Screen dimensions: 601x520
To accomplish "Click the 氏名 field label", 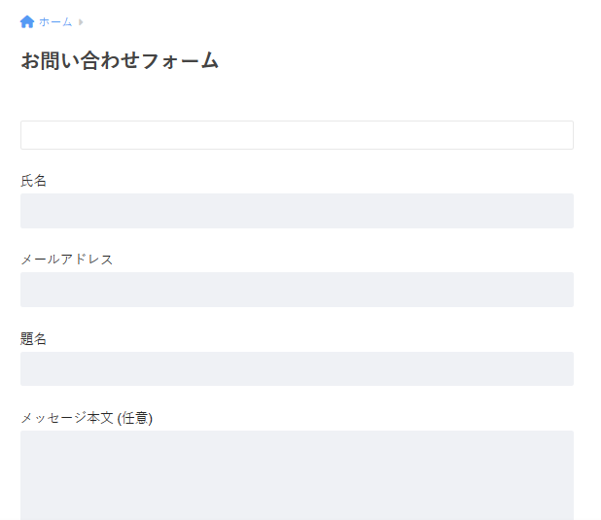I will tap(33, 181).
